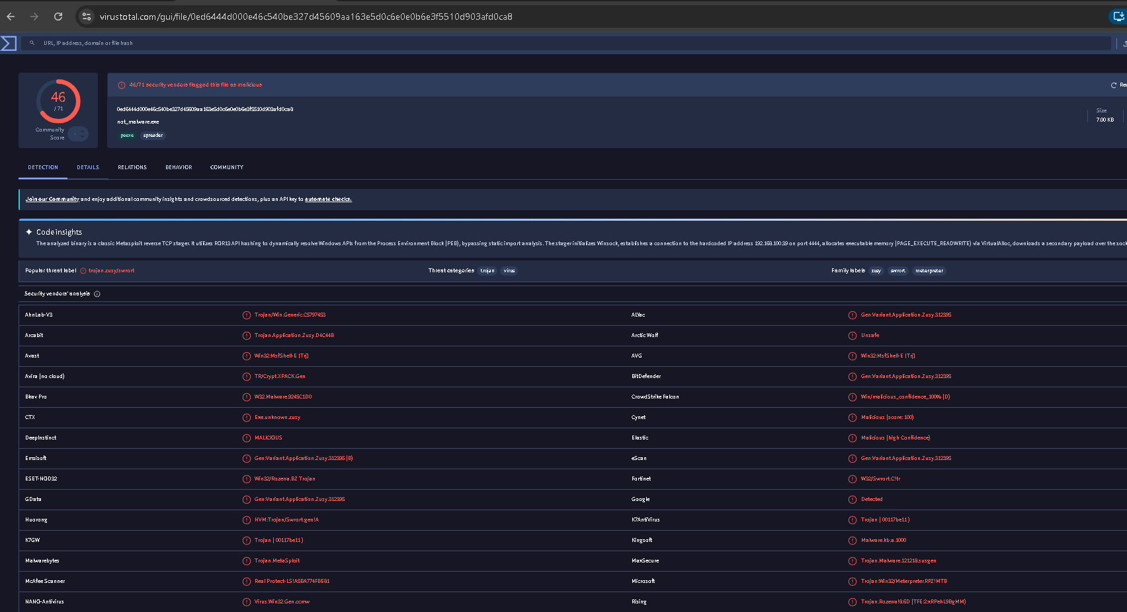Click the alert icon in the Microsoft row
The image size is (1127, 612).
[853, 582]
